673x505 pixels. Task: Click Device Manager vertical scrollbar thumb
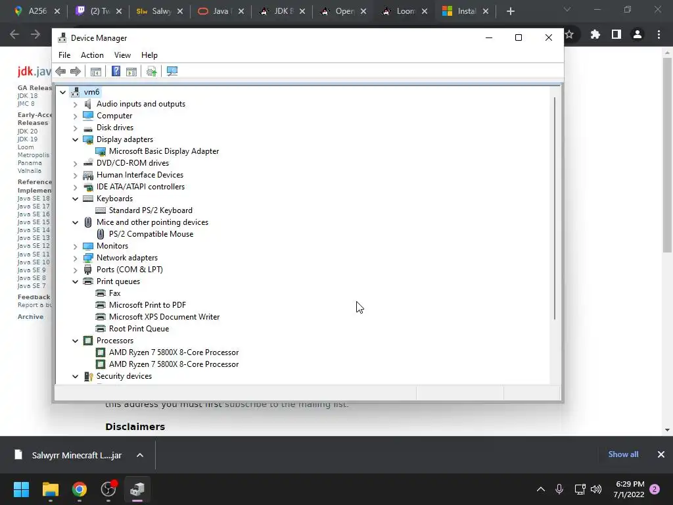click(x=555, y=208)
